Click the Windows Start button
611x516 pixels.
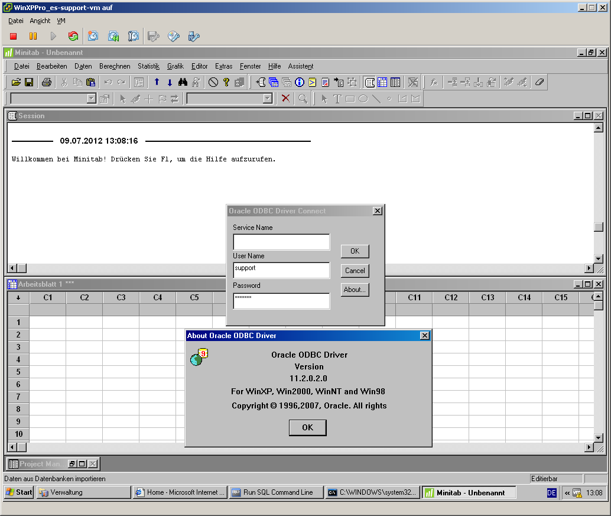(19, 492)
